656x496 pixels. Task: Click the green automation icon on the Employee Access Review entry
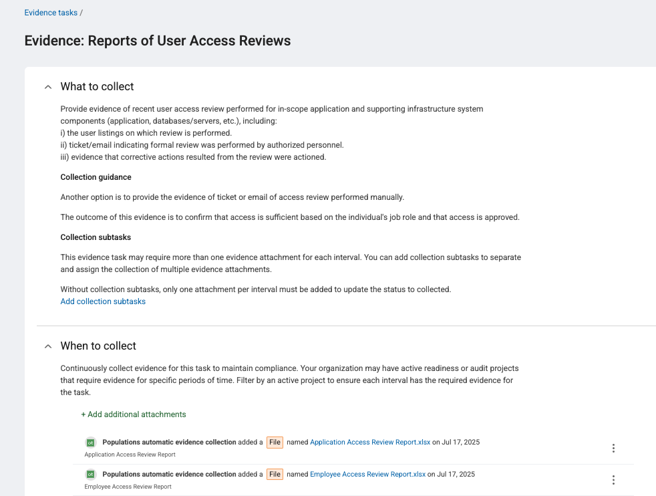tap(90, 474)
